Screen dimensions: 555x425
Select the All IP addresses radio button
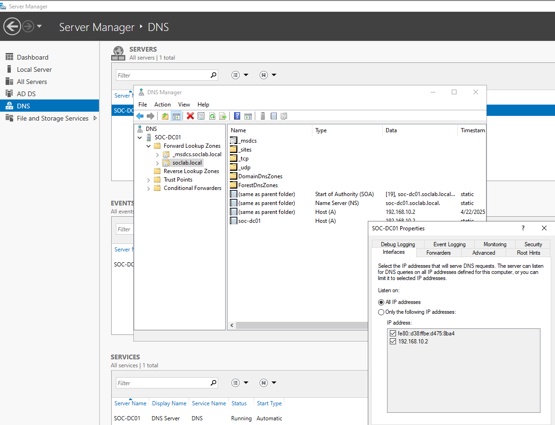coord(381,302)
